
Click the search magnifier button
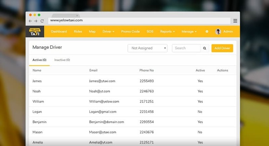[x=204, y=48]
